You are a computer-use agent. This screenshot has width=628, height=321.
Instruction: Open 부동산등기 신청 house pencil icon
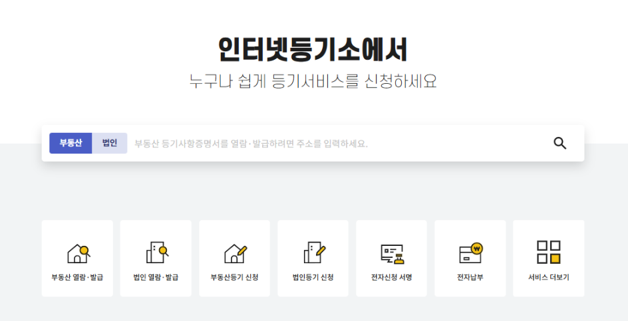(x=235, y=253)
